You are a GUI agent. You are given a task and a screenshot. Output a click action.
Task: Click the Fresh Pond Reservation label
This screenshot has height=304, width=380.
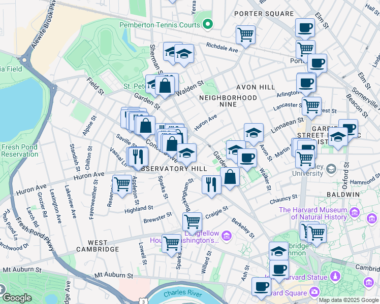[20, 150]
